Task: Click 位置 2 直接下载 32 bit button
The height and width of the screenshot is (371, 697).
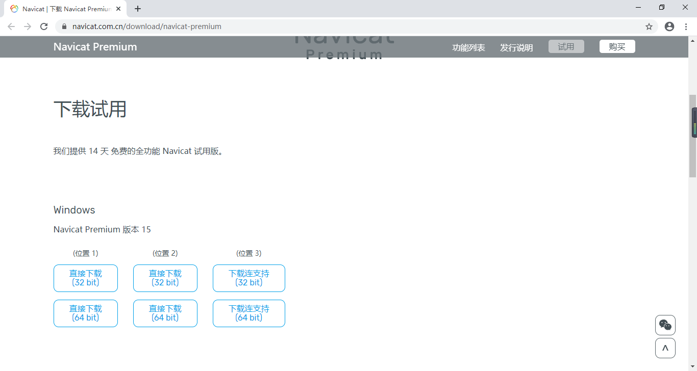Action: pos(165,278)
